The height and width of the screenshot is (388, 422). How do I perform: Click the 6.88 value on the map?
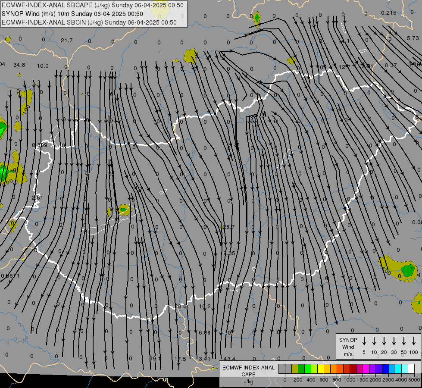click(205, 333)
